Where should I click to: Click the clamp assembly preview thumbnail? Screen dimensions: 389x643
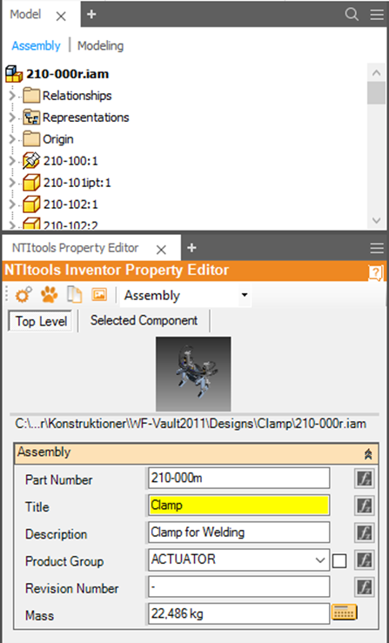(x=193, y=374)
